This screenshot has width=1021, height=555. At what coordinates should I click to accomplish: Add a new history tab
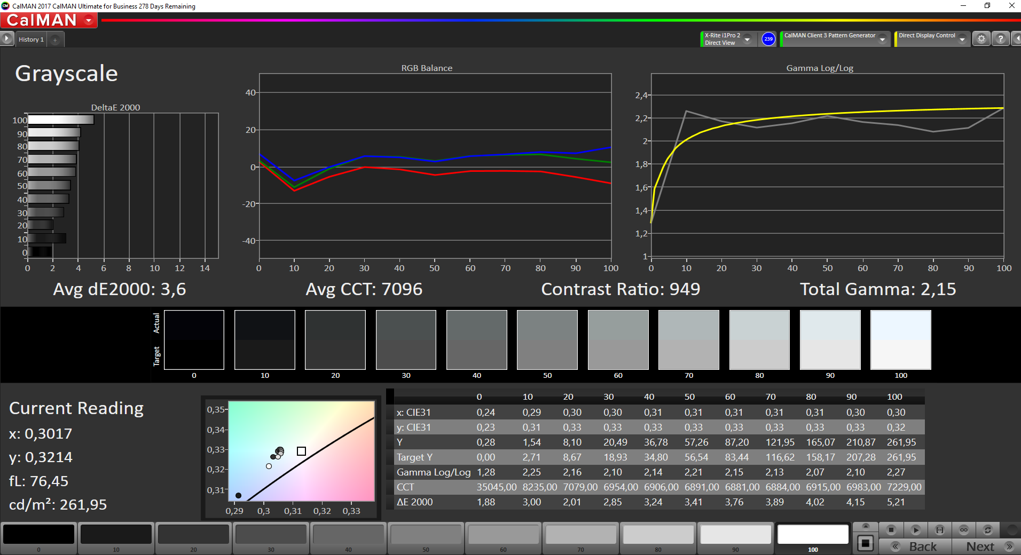[x=55, y=39]
